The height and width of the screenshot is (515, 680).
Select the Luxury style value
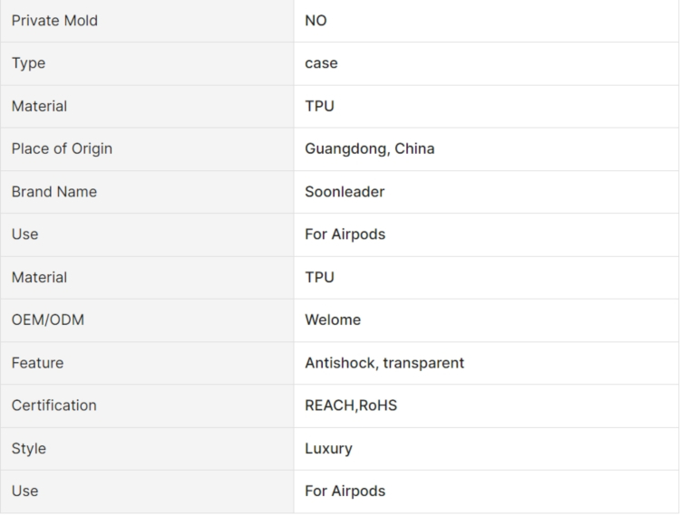point(328,448)
